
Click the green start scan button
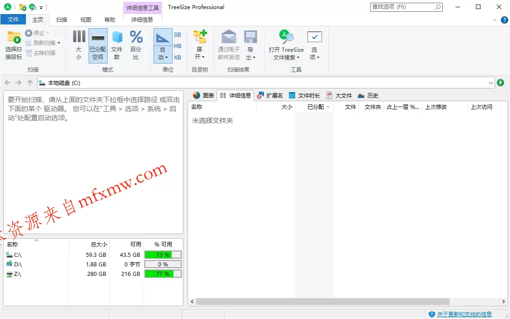[x=500, y=83]
